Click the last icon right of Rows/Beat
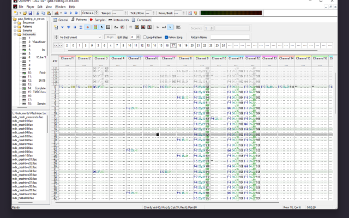The height and width of the screenshot is (218, 349). point(195,13)
